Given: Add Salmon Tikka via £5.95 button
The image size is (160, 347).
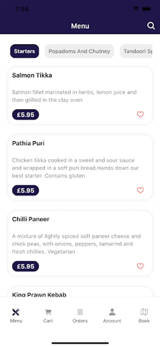Looking at the screenshot, I should [25, 115].
